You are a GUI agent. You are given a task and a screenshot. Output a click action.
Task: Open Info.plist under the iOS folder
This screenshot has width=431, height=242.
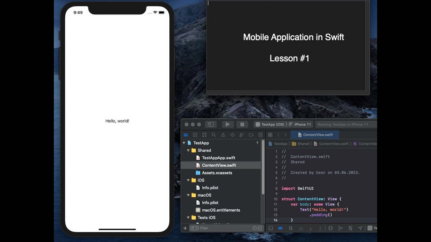(x=210, y=188)
